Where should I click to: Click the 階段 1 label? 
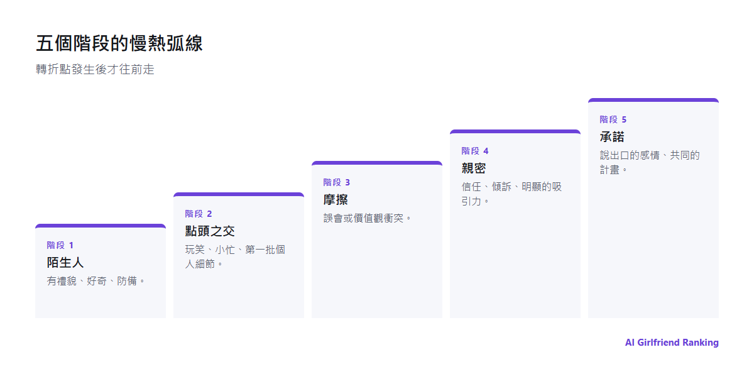(x=60, y=245)
